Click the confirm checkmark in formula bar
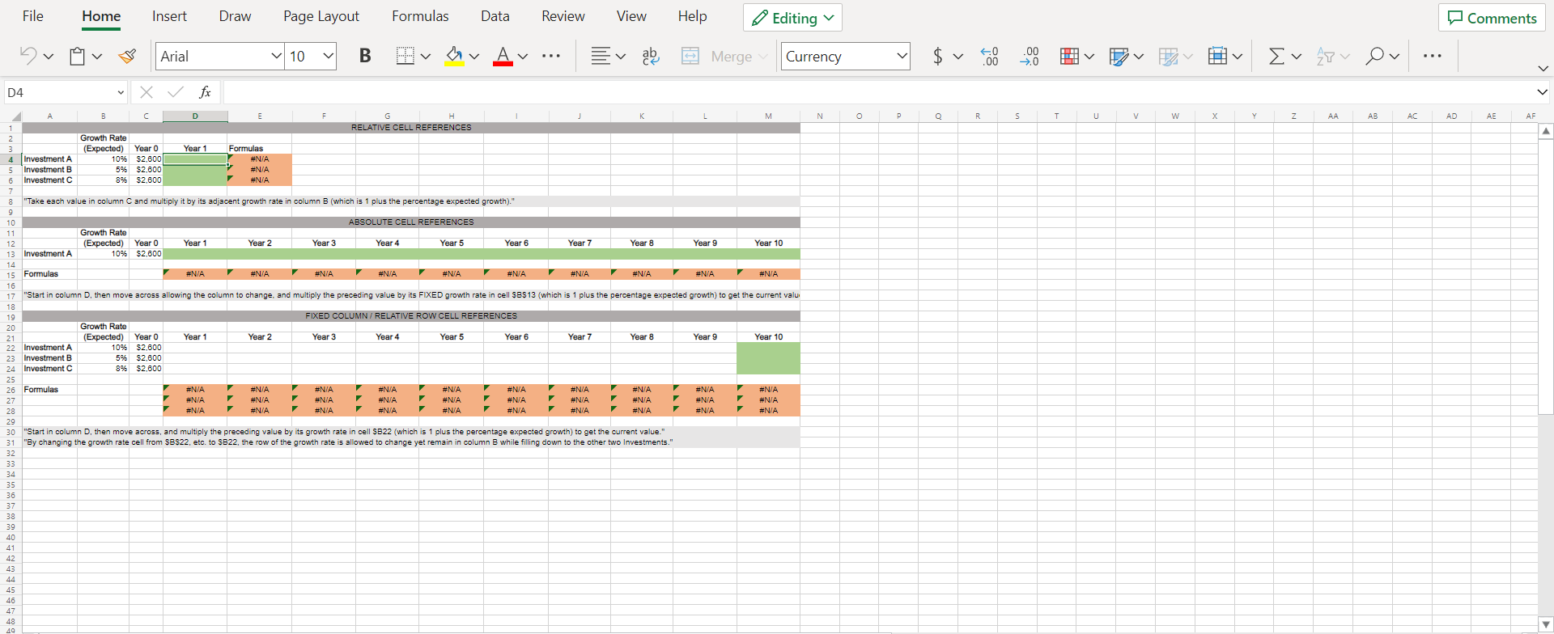The image size is (1554, 634). point(175,92)
